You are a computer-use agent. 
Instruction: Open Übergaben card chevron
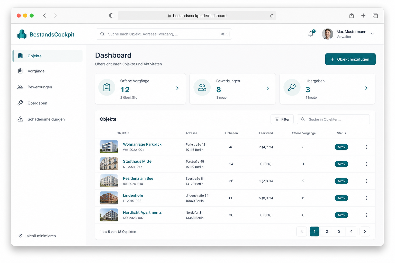pos(366,88)
